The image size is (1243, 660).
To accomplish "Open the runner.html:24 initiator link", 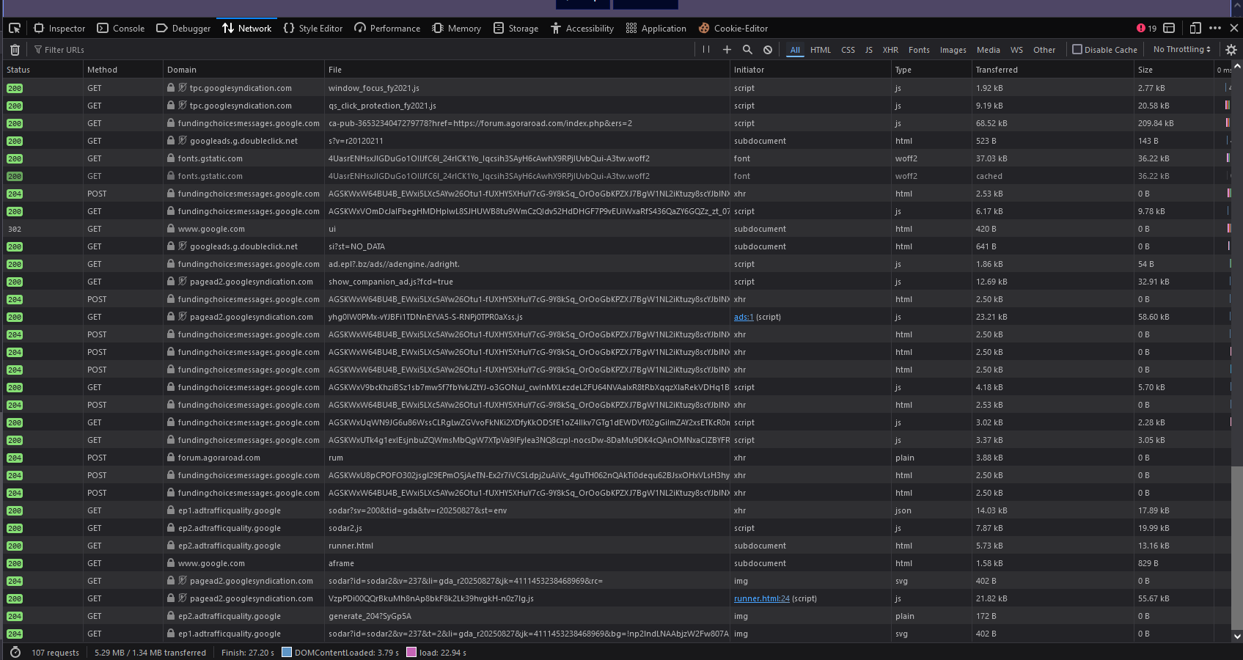I will coord(761,598).
